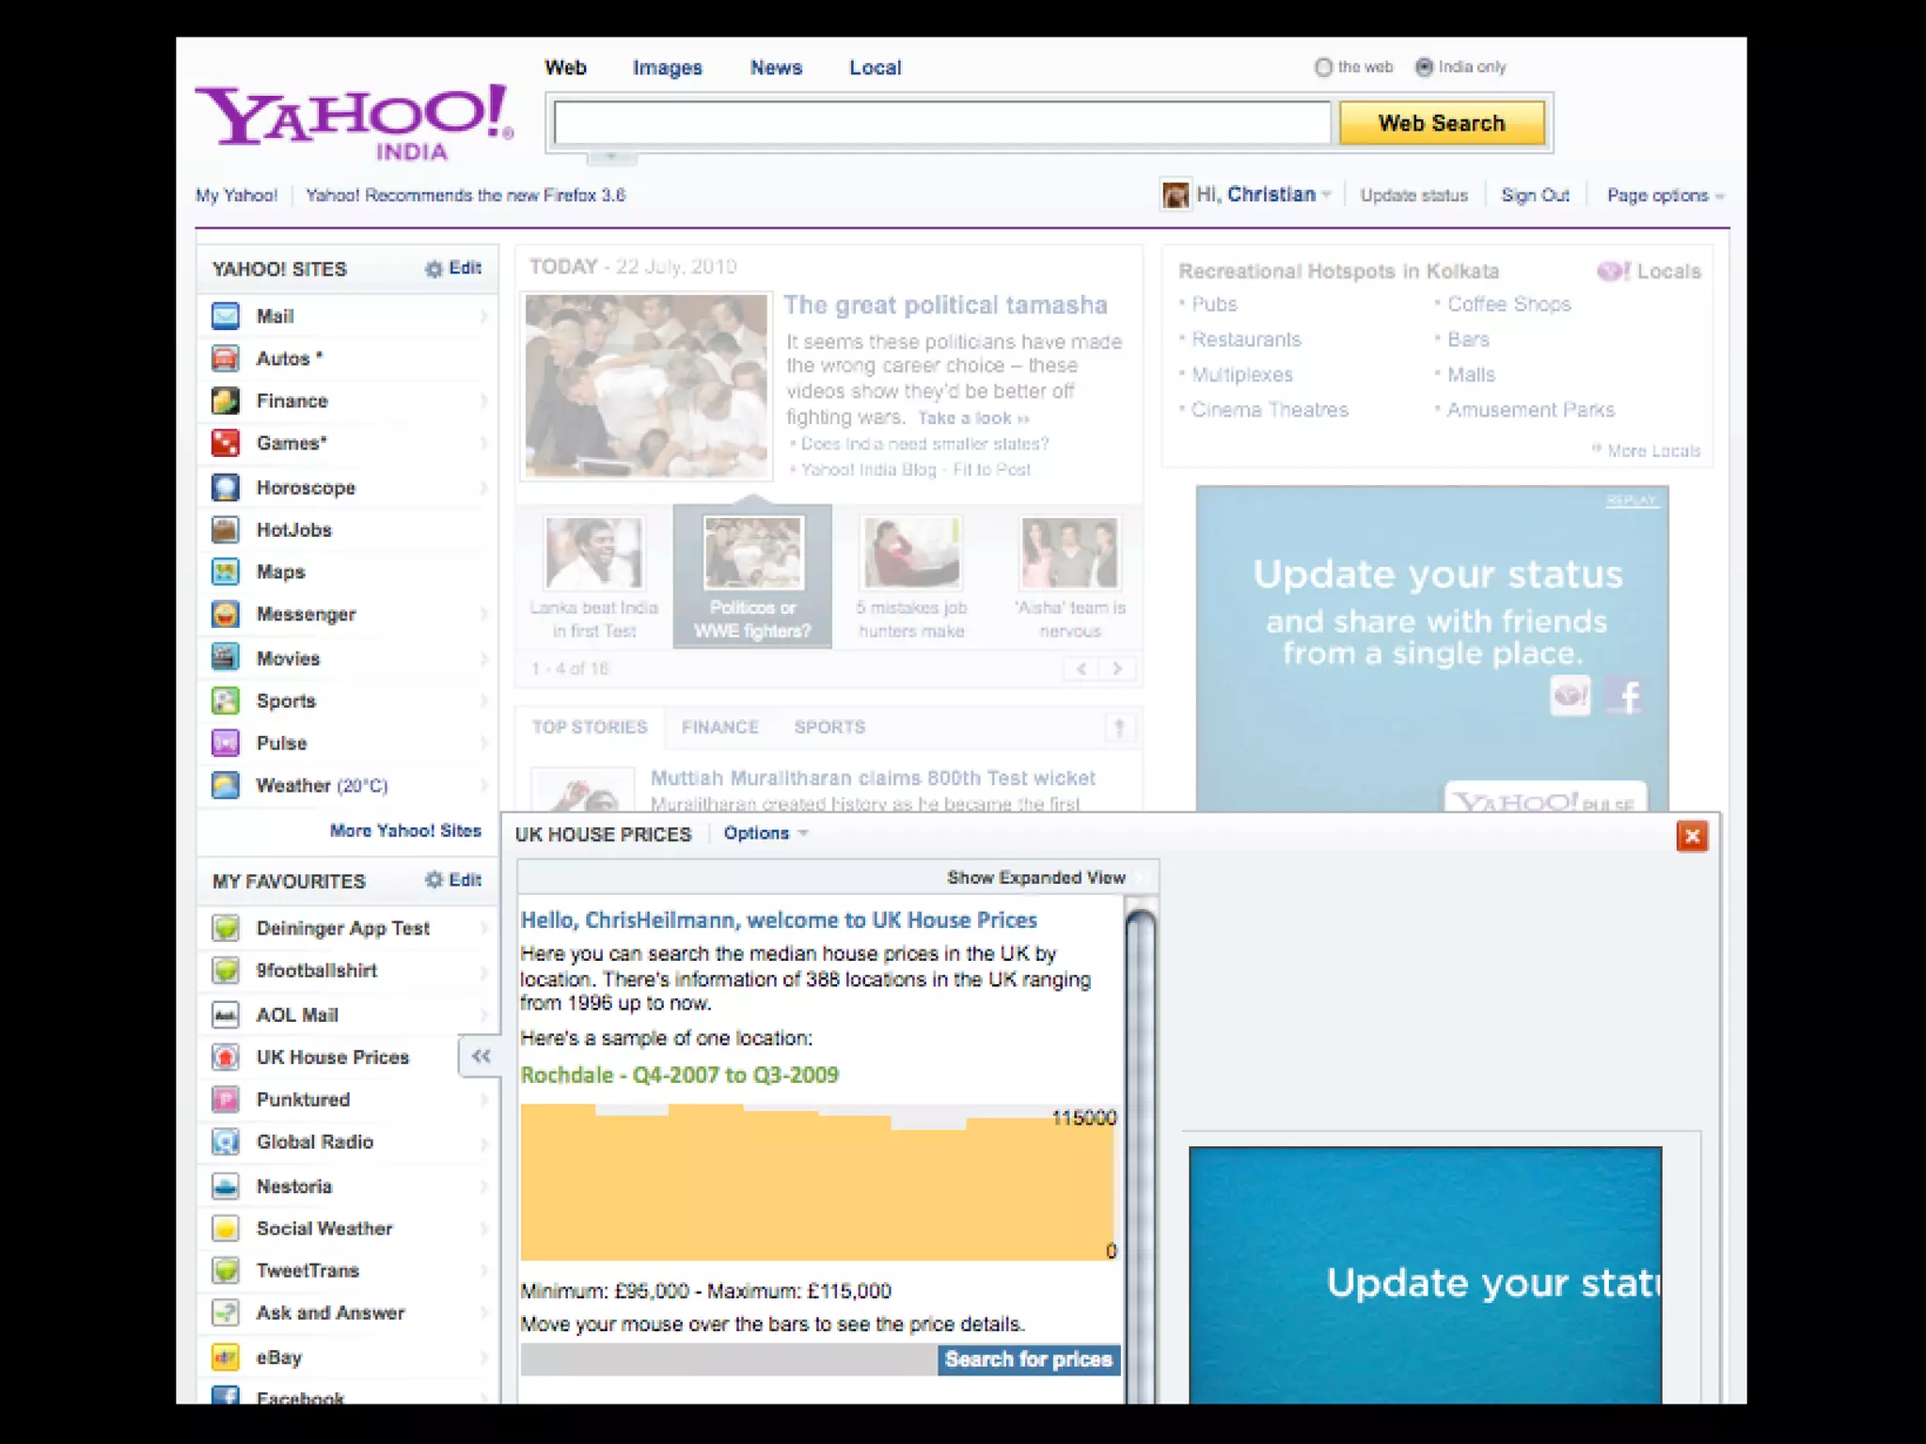
Task: Open the Nestoria icon in My Favourites
Action: pos(226,1185)
